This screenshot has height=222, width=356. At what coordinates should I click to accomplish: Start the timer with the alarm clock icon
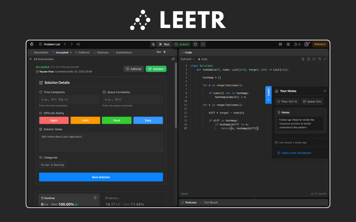pyautogui.click(x=196, y=44)
